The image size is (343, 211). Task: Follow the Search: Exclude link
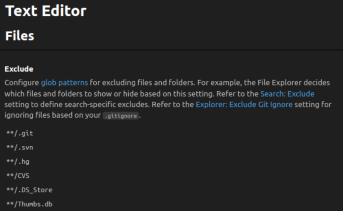[x=287, y=94]
